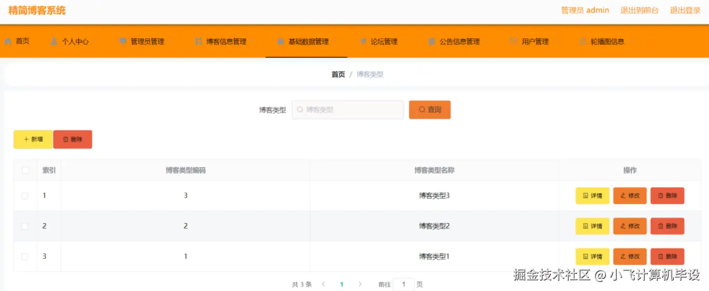
Task: Open 详情 for row 博客类型2
Action: tap(592, 226)
